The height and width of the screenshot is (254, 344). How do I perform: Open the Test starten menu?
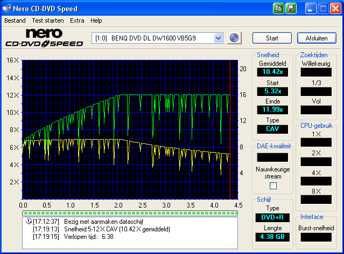pos(47,20)
